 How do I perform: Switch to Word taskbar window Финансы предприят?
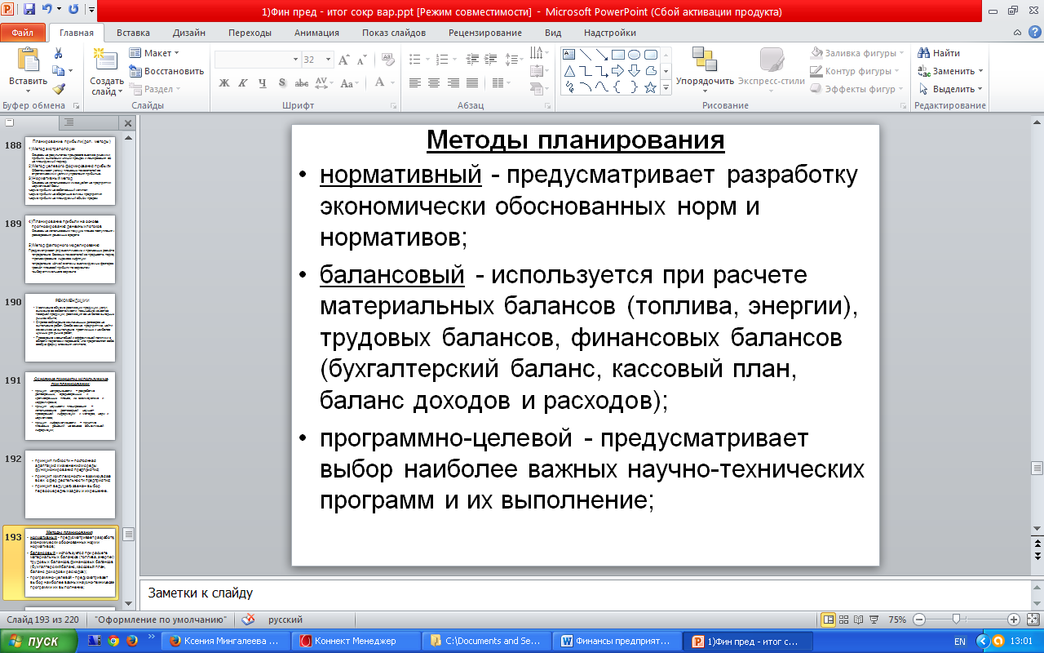click(x=617, y=641)
